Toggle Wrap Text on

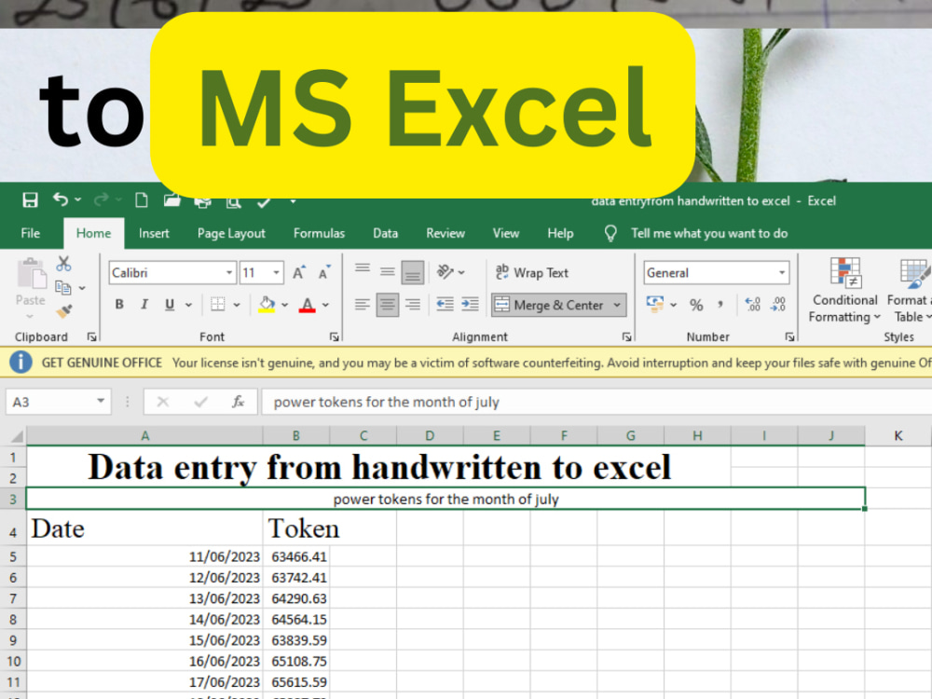[536, 272]
